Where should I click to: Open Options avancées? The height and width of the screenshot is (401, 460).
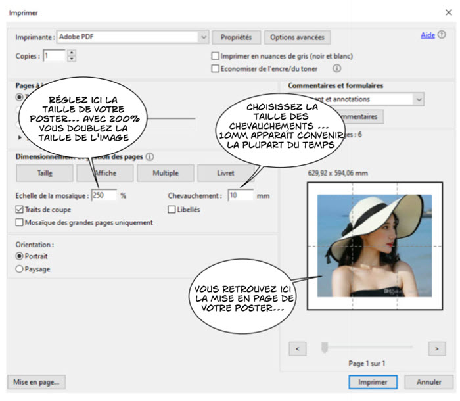tap(297, 37)
